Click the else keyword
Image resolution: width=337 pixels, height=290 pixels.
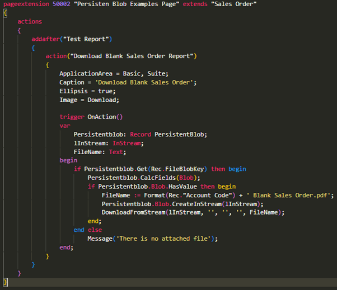[95, 230]
